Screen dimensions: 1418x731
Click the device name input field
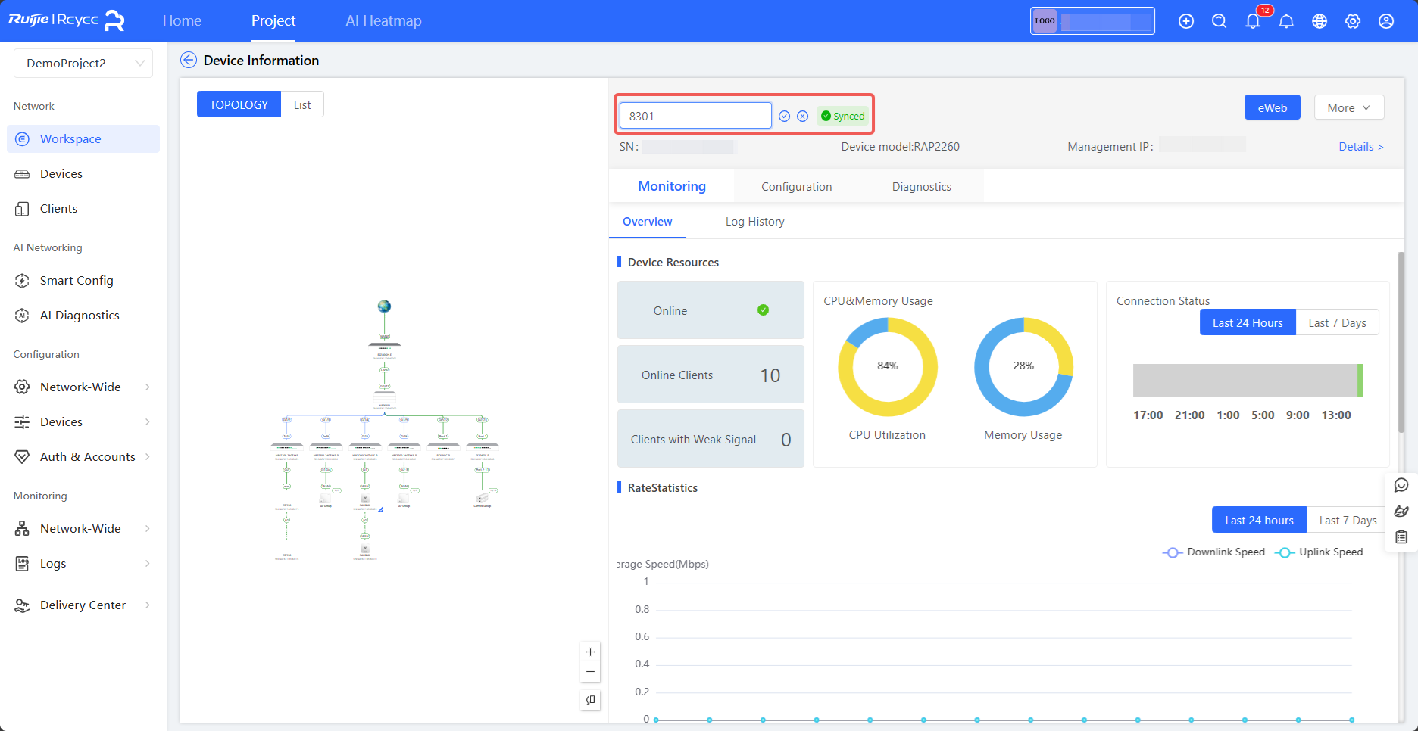pos(695,117)
